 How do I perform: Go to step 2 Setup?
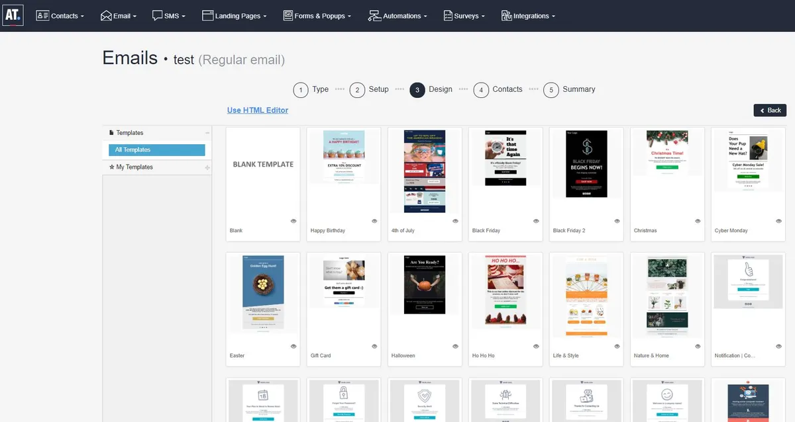click(369, 90)
